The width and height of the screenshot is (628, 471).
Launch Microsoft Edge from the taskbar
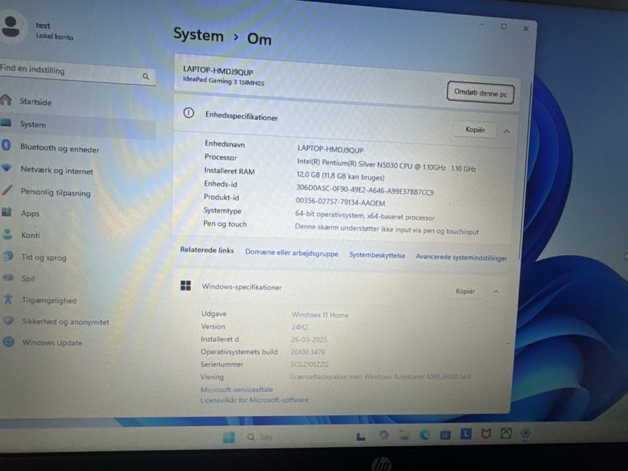point(425,434)
